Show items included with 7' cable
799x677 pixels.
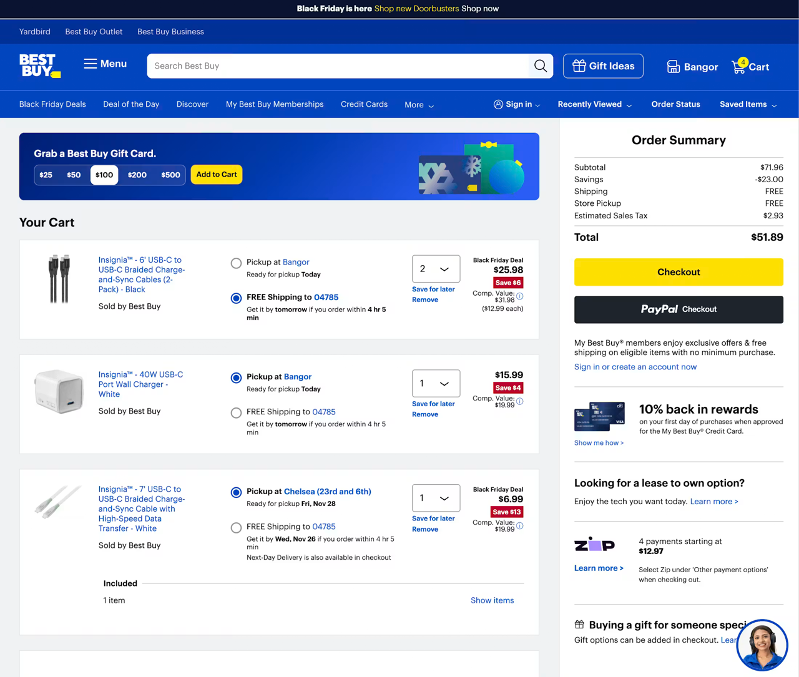pyautogui.click(x=492, y=600)
